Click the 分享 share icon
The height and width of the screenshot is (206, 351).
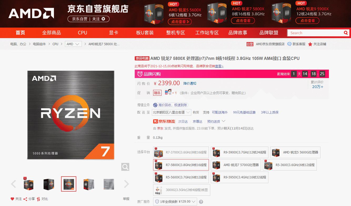(25, 199)
